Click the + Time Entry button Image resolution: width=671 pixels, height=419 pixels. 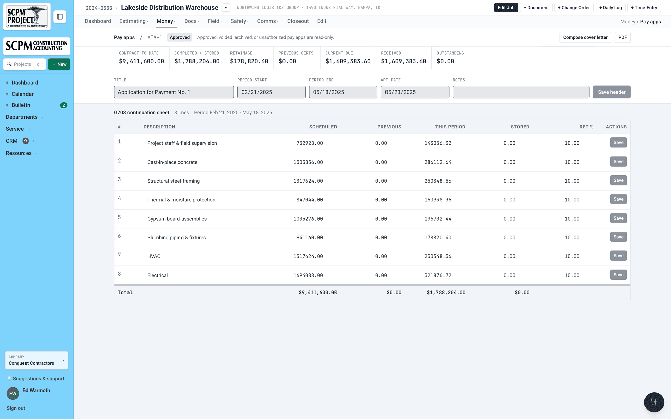644,8
